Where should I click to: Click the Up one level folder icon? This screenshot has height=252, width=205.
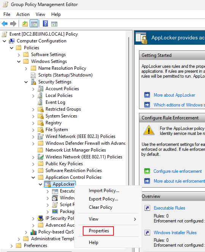pos(25,24)
